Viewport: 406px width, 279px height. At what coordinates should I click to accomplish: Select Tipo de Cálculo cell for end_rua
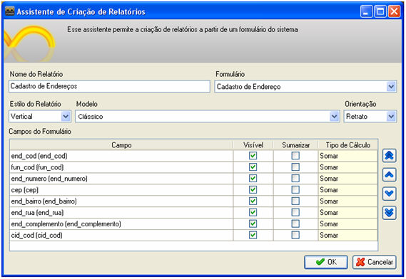point(347,213)
